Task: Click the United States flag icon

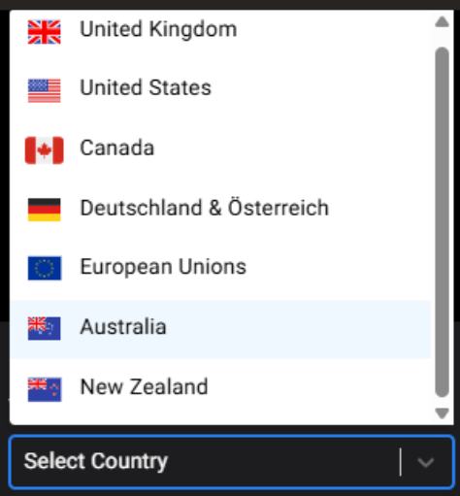Action: 45,90
